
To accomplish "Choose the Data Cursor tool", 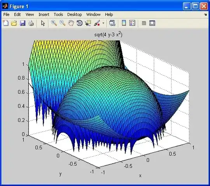I will click(x=88, y=23).
